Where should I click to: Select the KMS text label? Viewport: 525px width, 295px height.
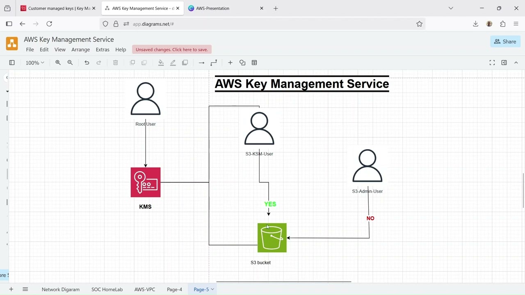tap(145, 206)
